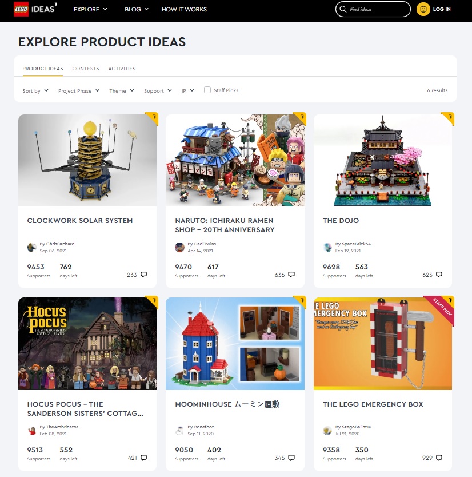Click comment icon on Hocus Pocus card
472x477 pixels.
(x=144, y=458)
